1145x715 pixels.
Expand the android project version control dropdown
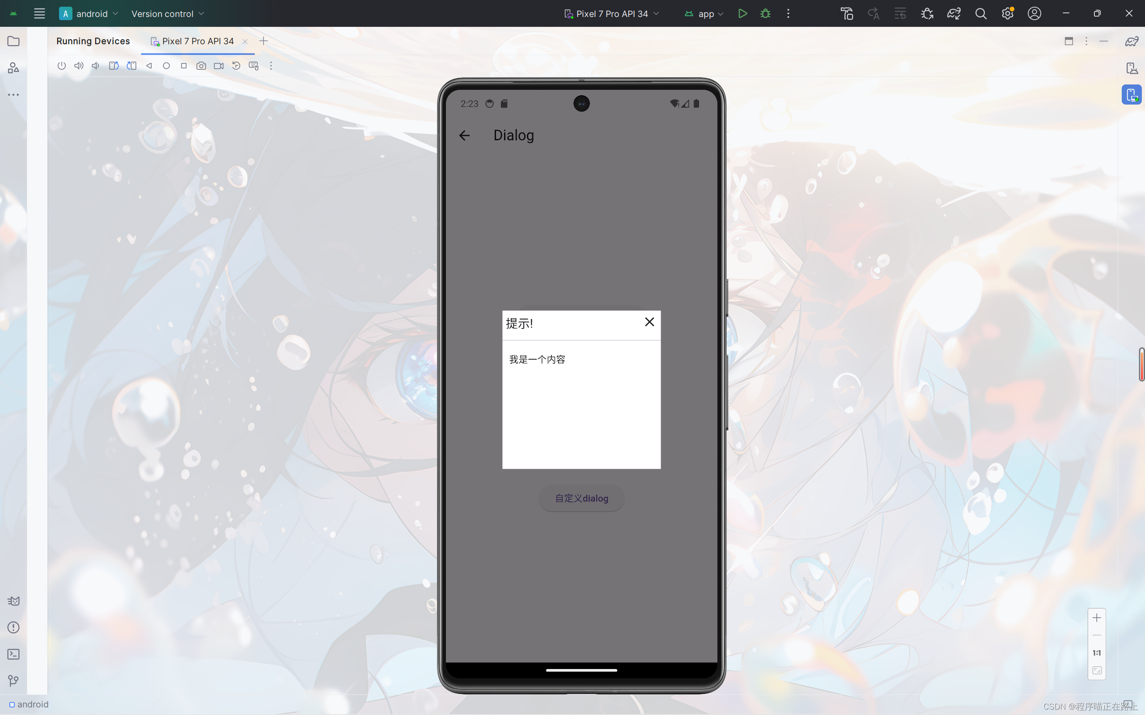(x=167, y=13)
